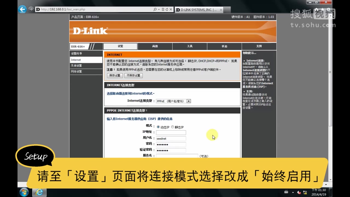Open the network status tray icon
Image resolution: width=350 pixels, height=197 pixels.
pos(305,192)
